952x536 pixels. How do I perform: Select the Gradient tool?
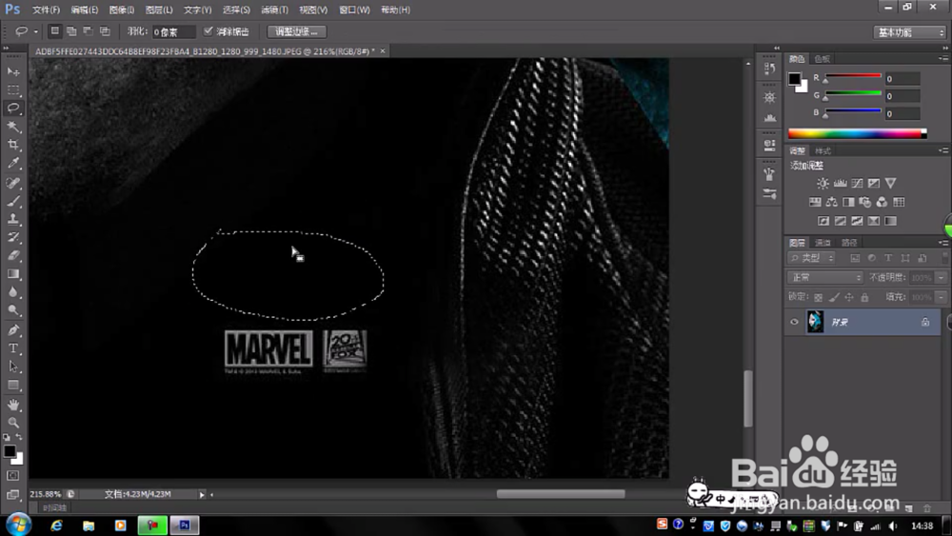pos(13,274)
